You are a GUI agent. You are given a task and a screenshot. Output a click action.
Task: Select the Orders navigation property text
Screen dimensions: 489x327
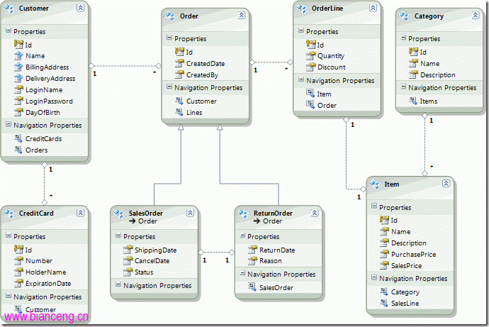click(36, 150)
